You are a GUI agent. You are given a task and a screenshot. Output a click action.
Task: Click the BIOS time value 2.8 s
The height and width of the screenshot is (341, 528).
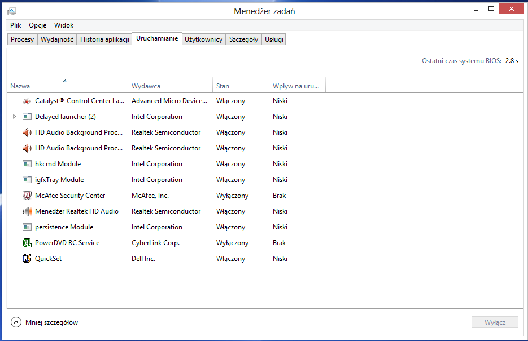[512, 61]
